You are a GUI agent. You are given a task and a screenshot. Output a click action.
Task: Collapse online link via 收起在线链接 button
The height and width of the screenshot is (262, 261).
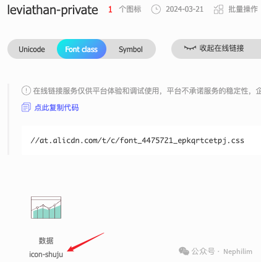pos(216,49)
